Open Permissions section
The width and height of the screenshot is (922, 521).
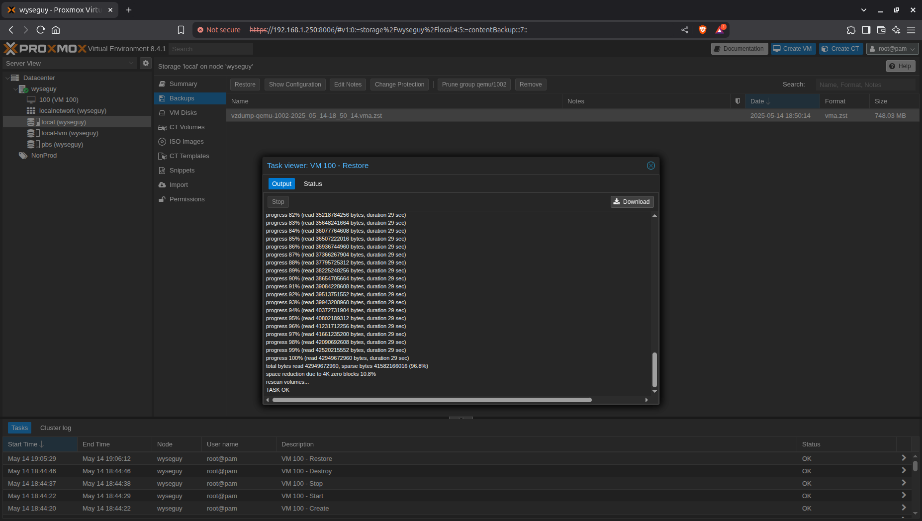coord(190,199)
